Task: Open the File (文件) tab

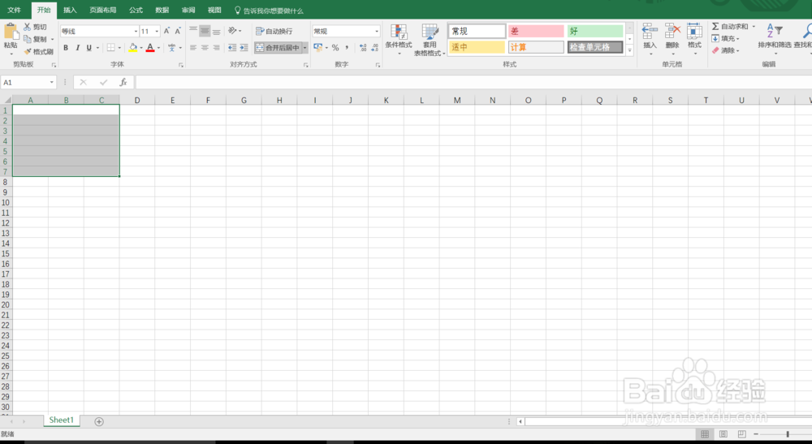Action: (x=14, y=10)
